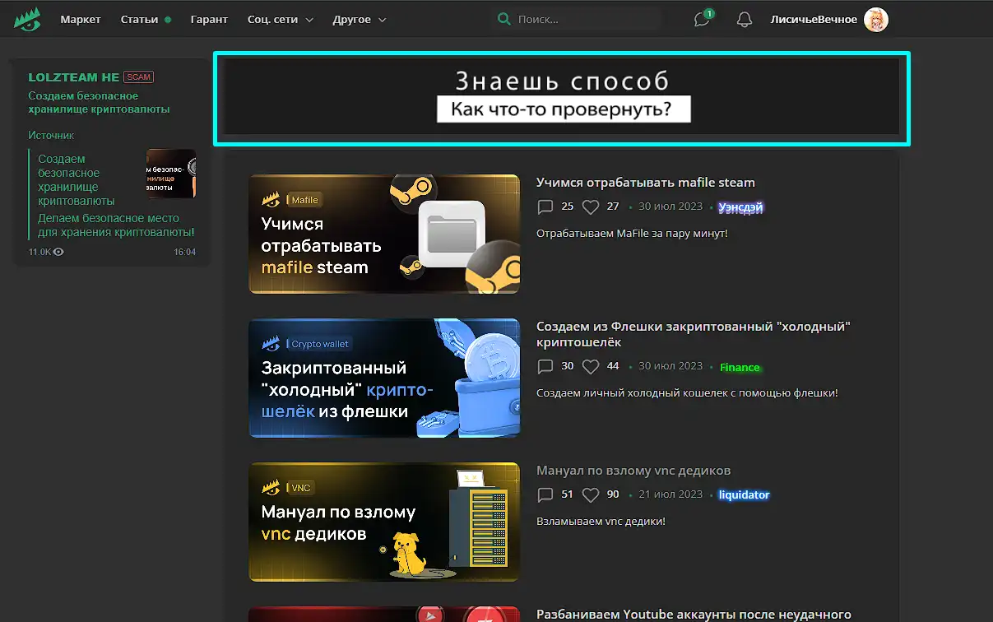Click 'Делаем безопасное место для хранения криптовалюты!' text
This screenshot has width=993, height=622.
116,225
